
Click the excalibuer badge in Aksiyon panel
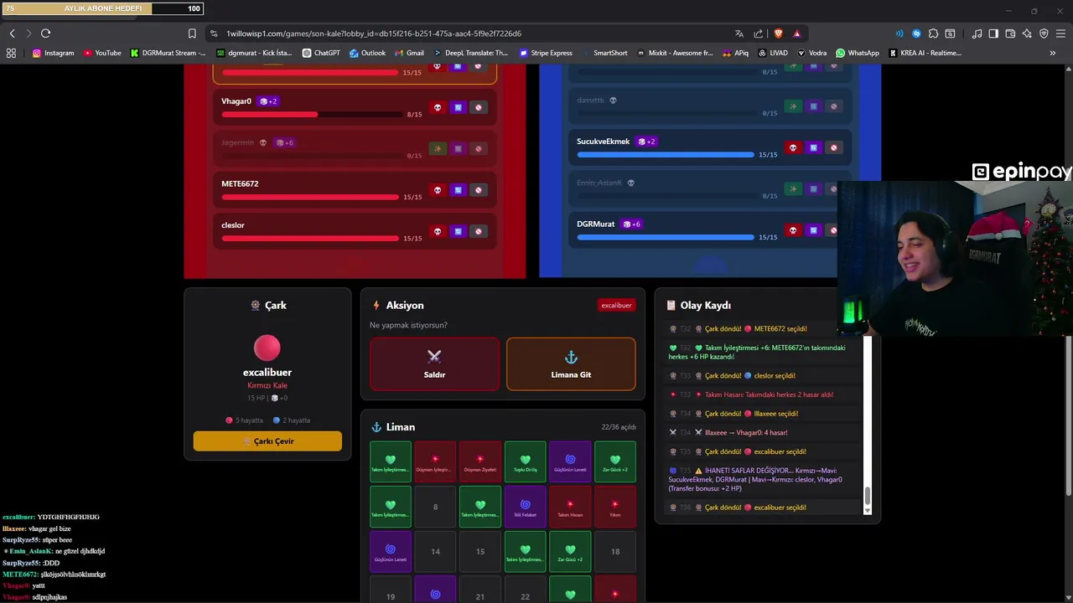click(x=616, y=306)
